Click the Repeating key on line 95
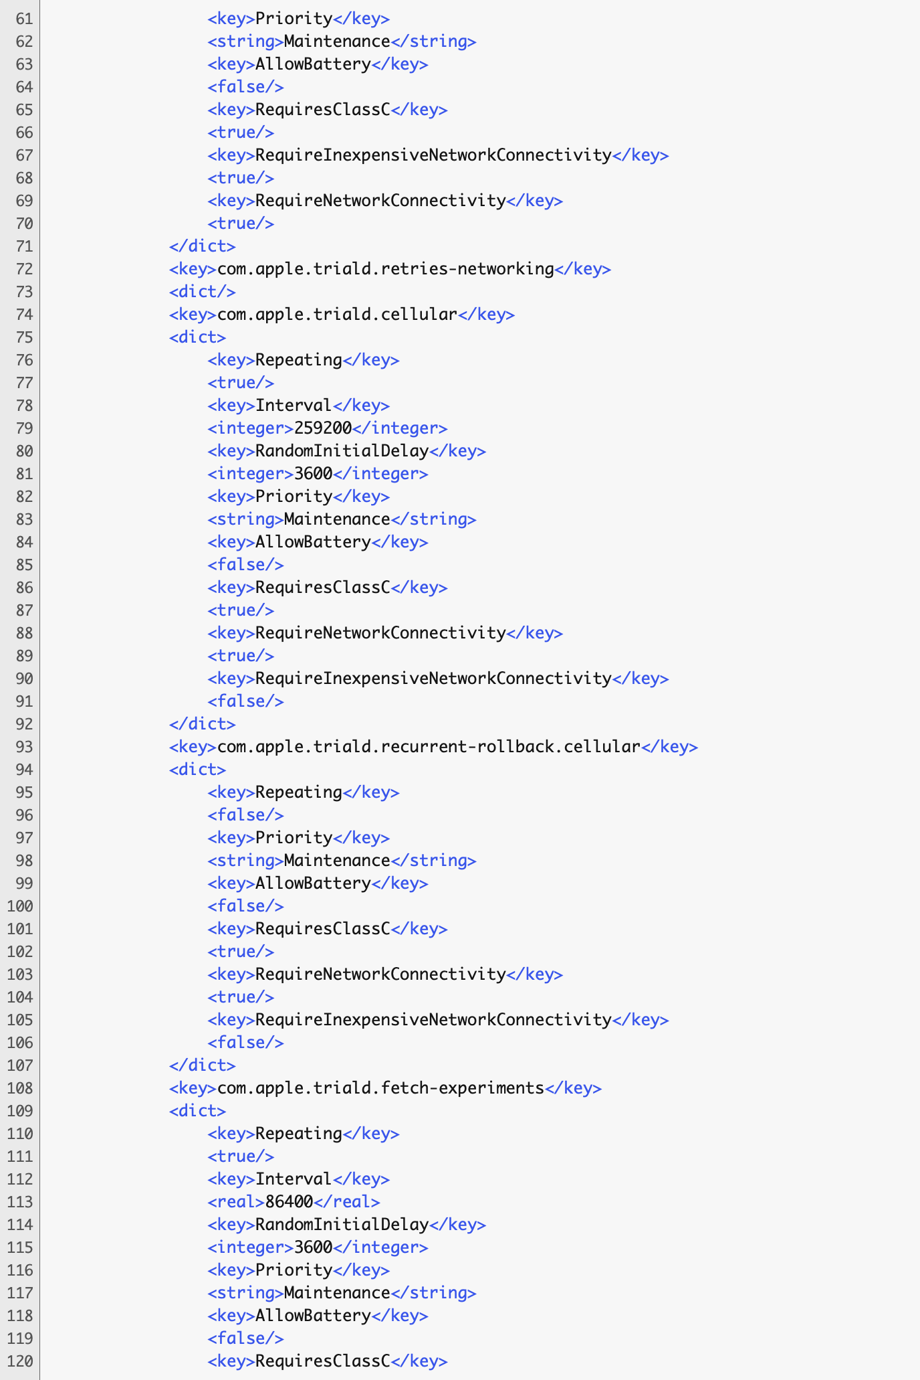This screenshot has height=1380, width=920. tap(299, 792)
